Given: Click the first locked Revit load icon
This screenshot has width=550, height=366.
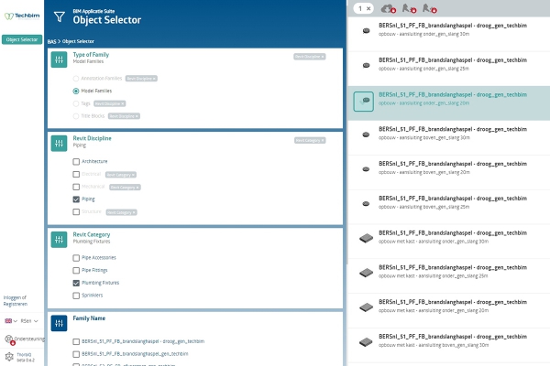Looking at the screenshot, I should coord(409,8).
